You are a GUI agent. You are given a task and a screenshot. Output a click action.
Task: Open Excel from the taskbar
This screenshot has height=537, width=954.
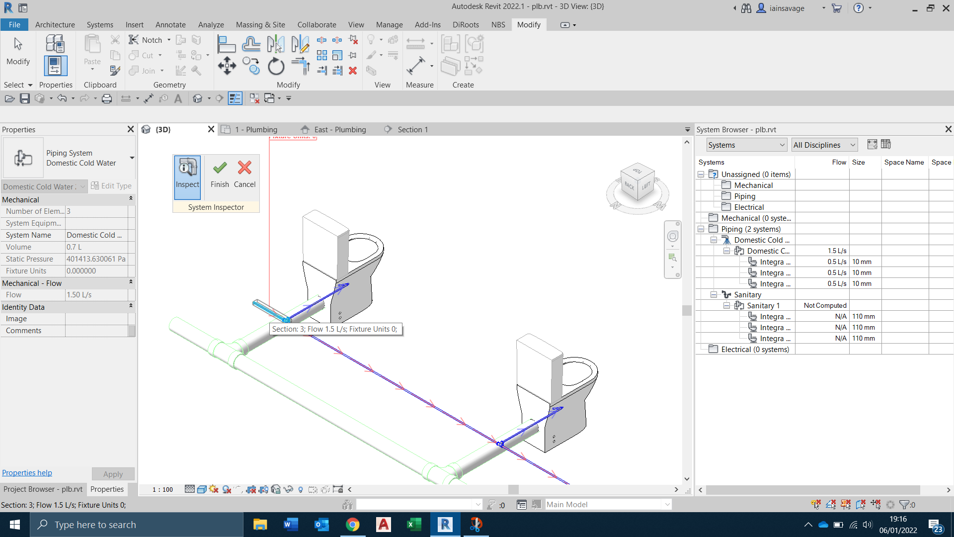click(414, 525)
